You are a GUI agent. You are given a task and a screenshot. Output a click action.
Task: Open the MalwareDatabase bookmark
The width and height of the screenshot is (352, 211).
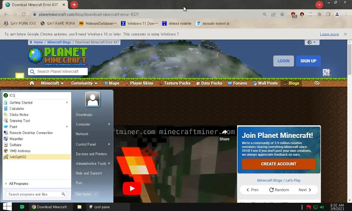click(x=98, y=23)
